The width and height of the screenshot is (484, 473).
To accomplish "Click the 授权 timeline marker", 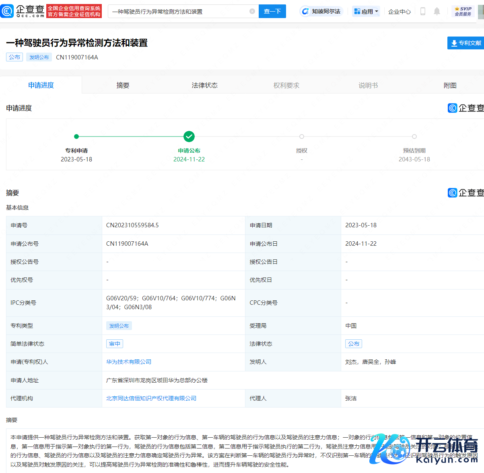I will coord(302,137).
